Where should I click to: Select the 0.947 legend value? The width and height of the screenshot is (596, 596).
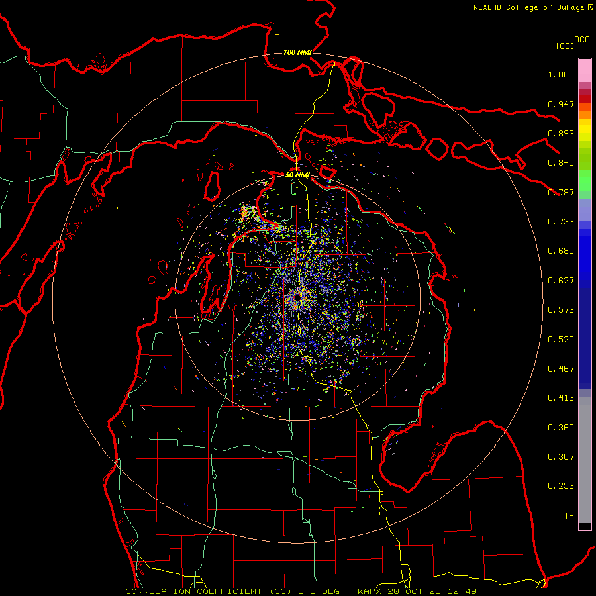[561, 104]
